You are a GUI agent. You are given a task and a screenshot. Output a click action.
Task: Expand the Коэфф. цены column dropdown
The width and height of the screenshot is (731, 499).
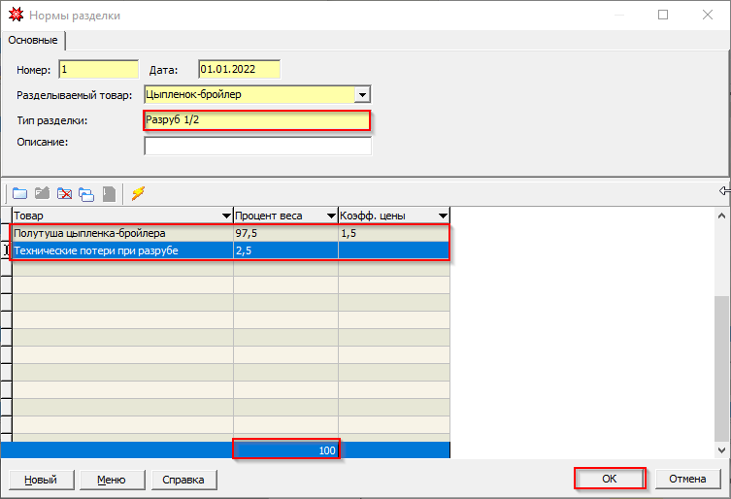443,216
